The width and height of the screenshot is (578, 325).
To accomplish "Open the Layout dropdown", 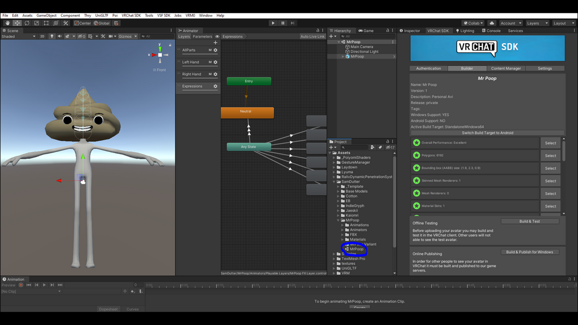I will [564, 23].
